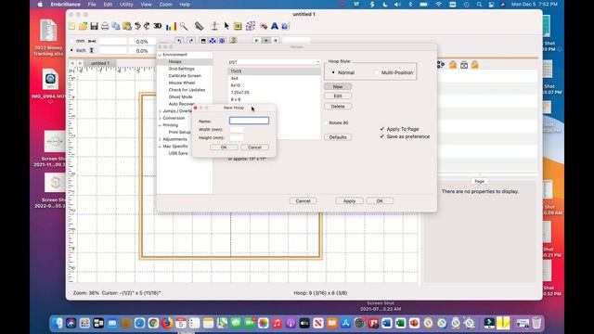Click the Defaults button
This screenshot has width=594, height=334.
[x=338, y=137]
